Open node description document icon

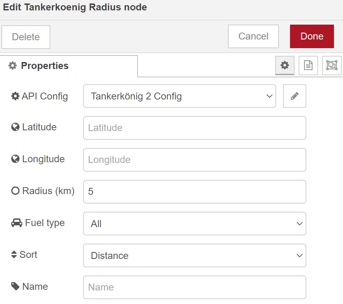click(x=308, y=65)
